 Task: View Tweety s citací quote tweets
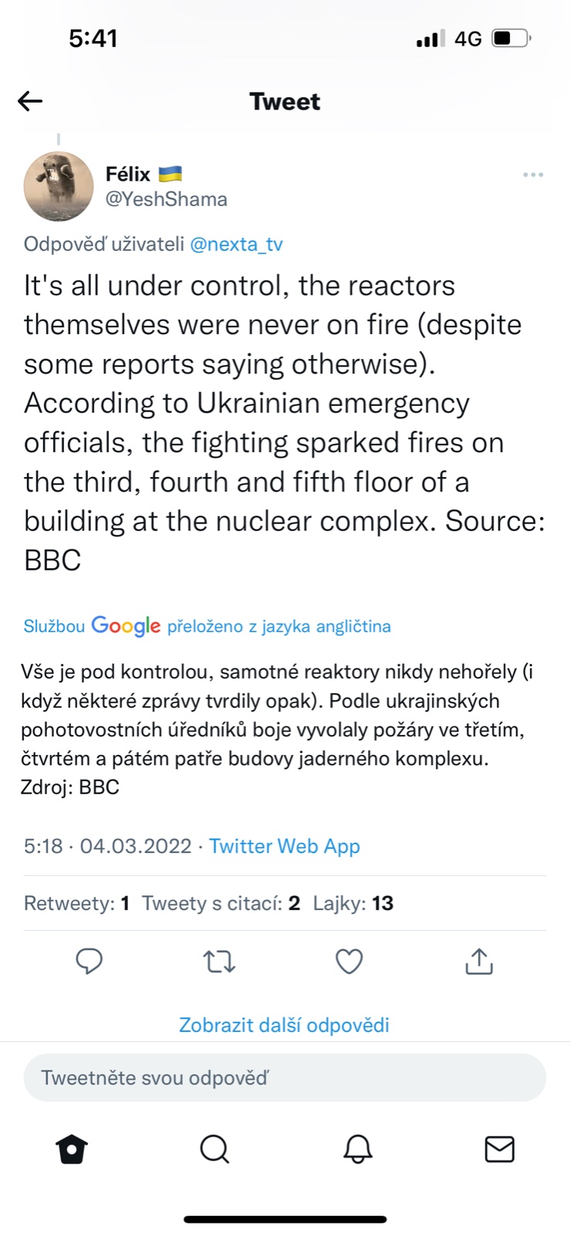[x=221, y=903]
